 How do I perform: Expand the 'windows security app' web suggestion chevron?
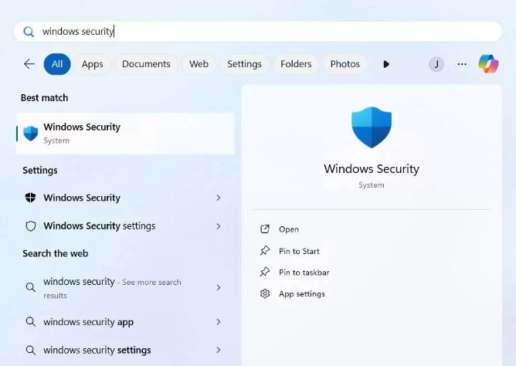[x=219, y=322]
